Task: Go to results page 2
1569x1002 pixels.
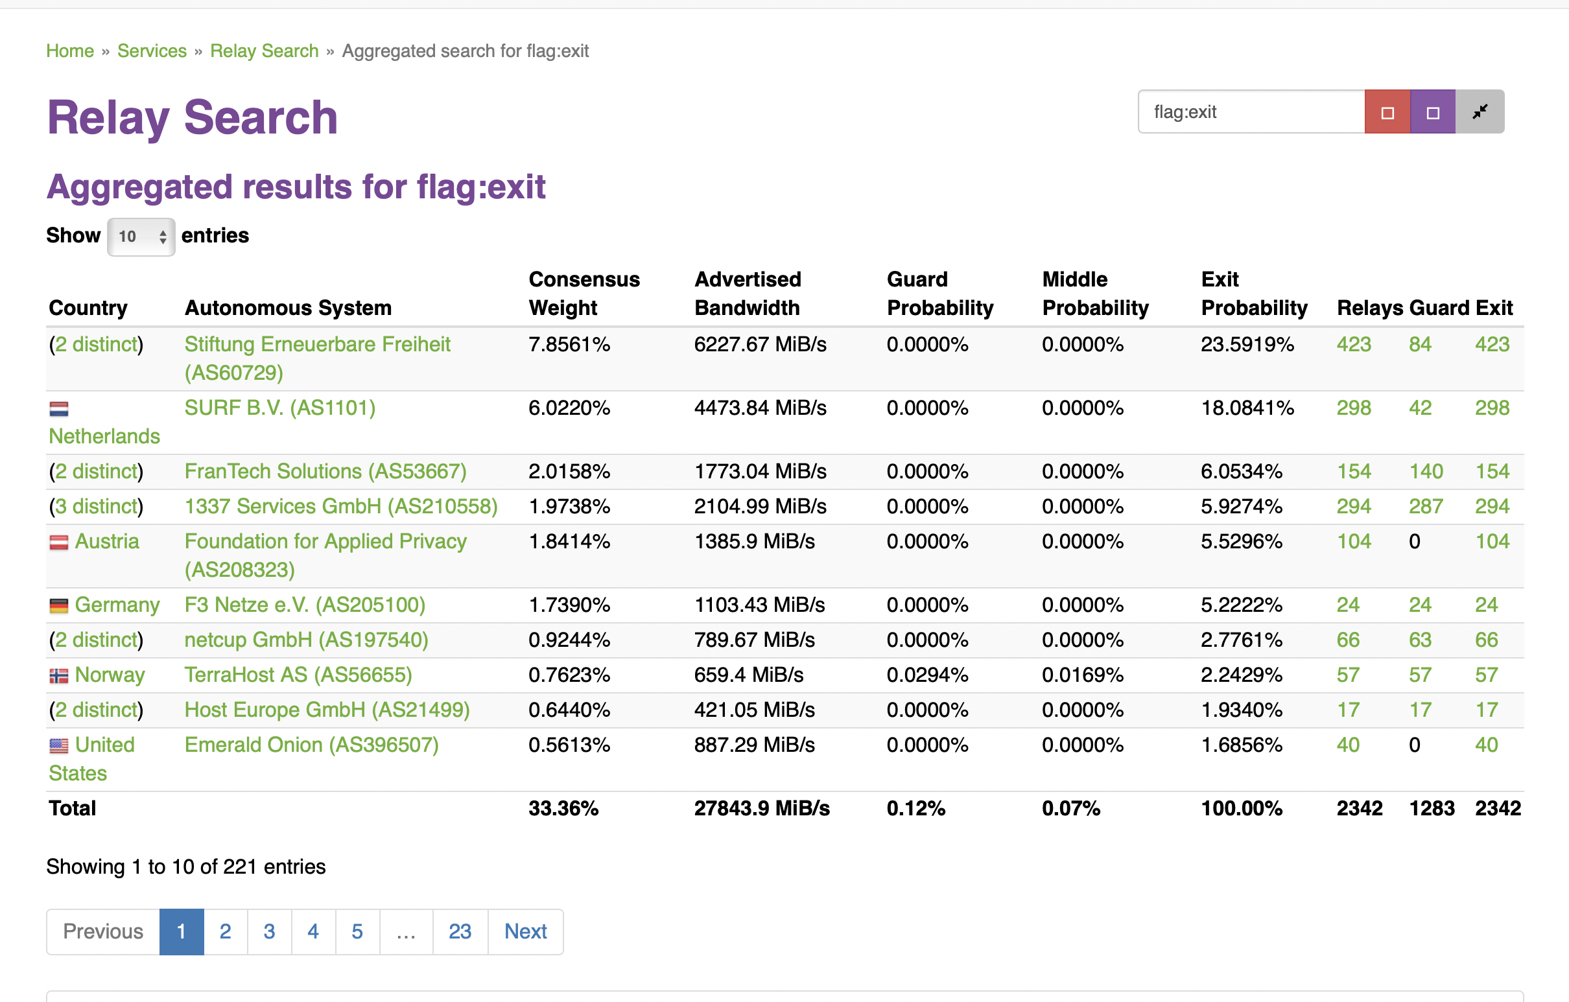Action: 225,931
